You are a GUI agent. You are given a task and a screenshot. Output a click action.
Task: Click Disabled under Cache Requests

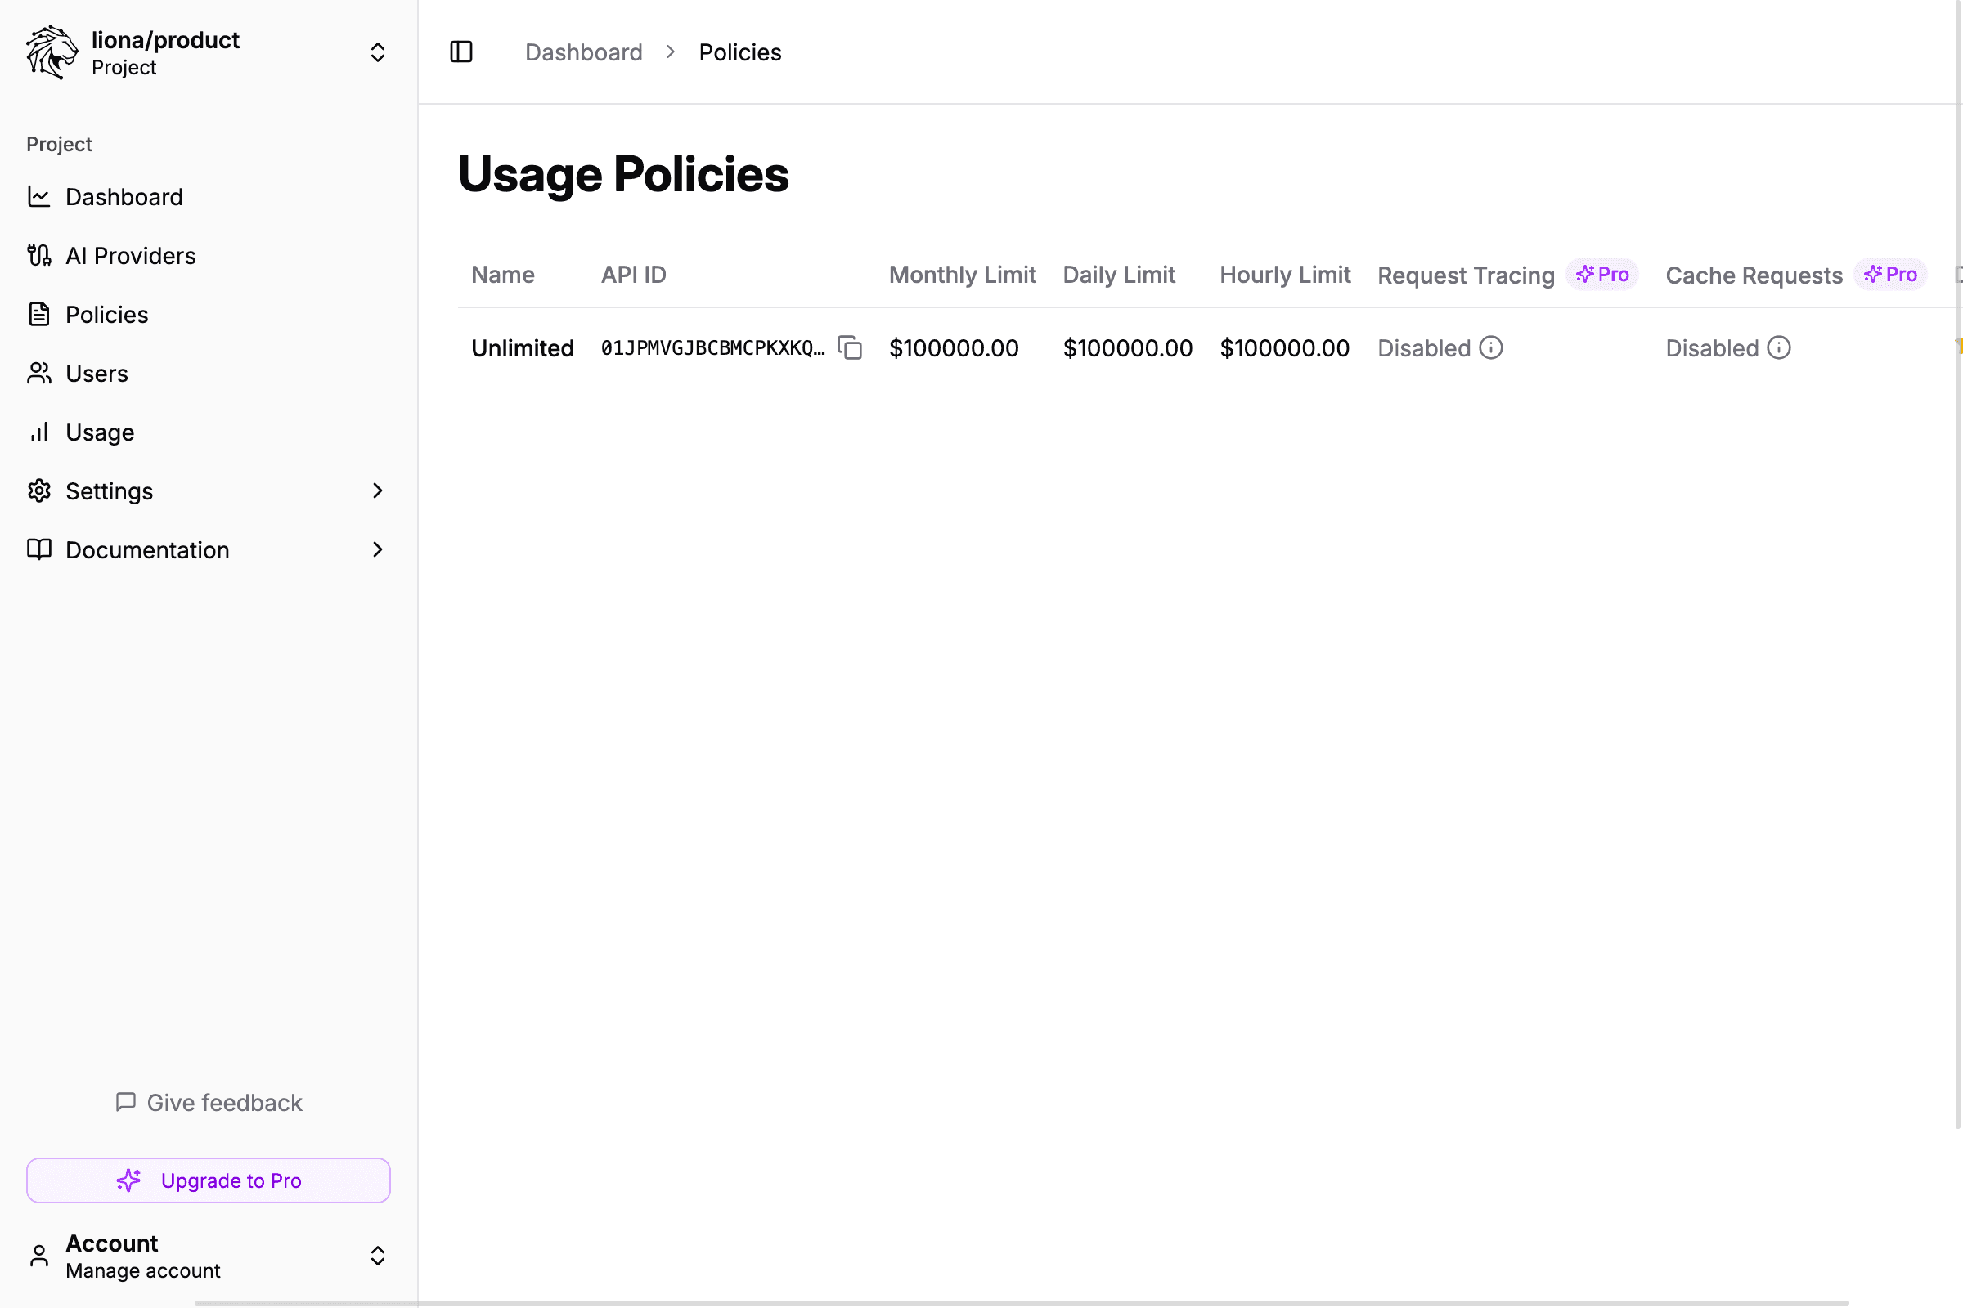pyautogui.click(x=1712, y=348)
